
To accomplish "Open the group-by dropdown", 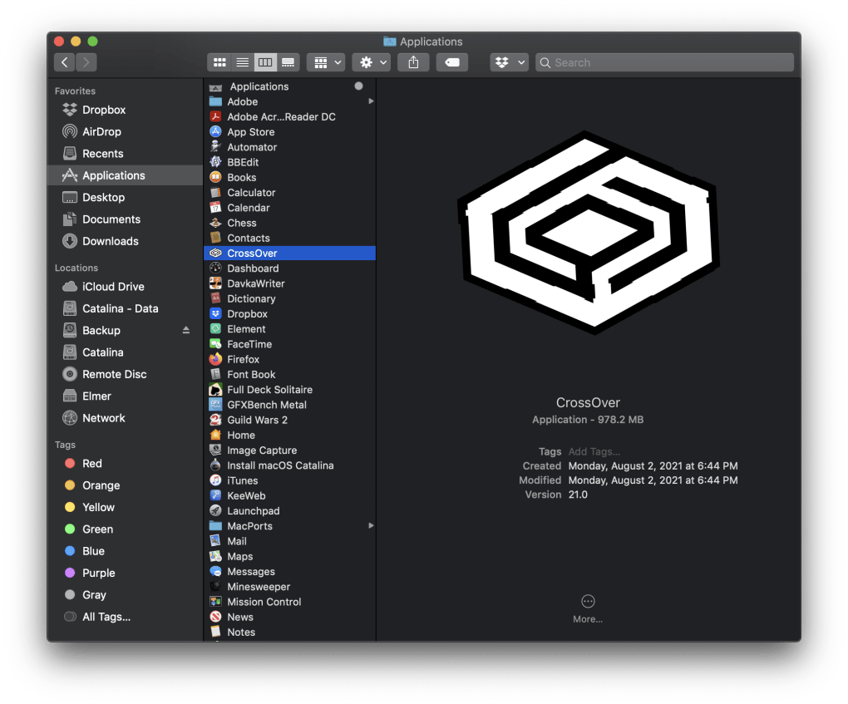I will pos(326,62).
